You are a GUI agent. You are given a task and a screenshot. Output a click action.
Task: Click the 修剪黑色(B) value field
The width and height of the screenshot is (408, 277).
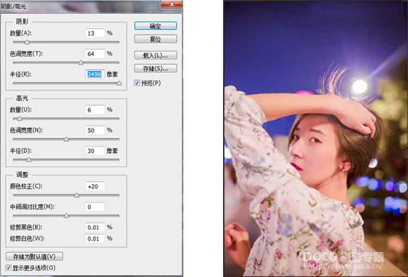click(x=95, y=228)
